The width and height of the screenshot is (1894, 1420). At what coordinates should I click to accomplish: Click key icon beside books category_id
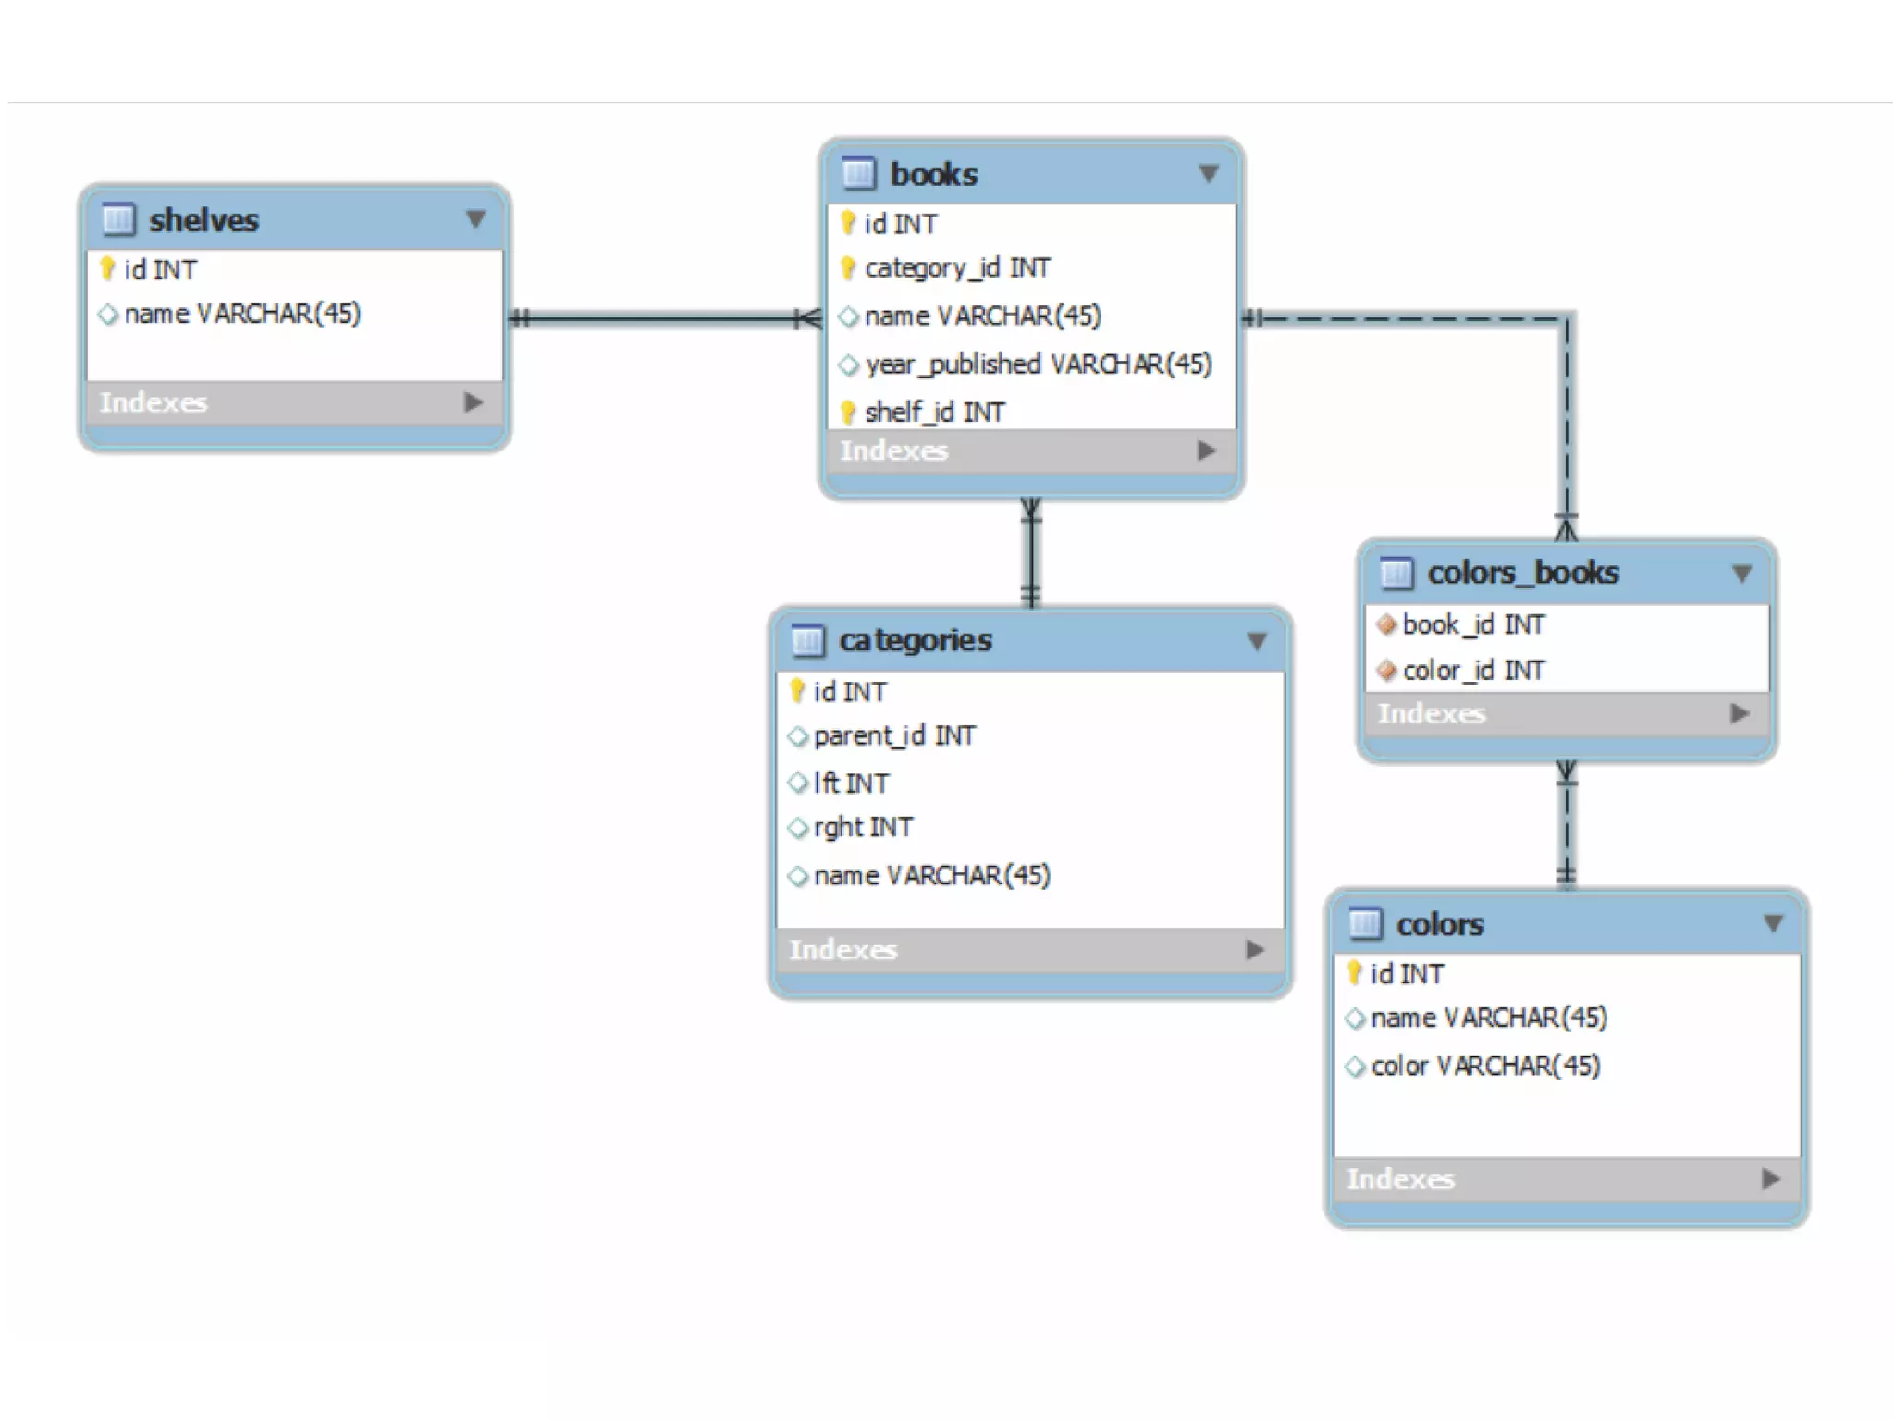(x=847, y=268)
